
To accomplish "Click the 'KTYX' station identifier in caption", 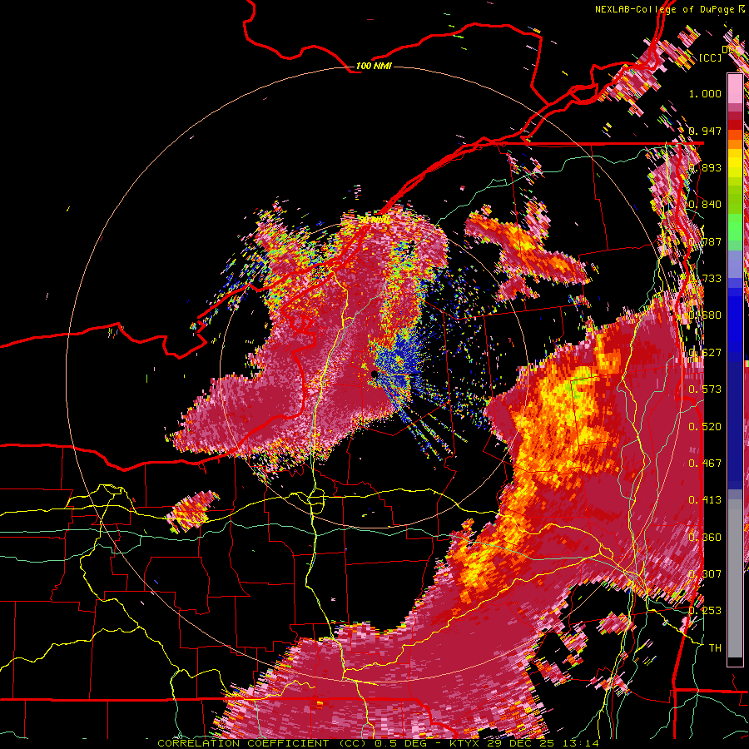I will (x=466, y=743).
